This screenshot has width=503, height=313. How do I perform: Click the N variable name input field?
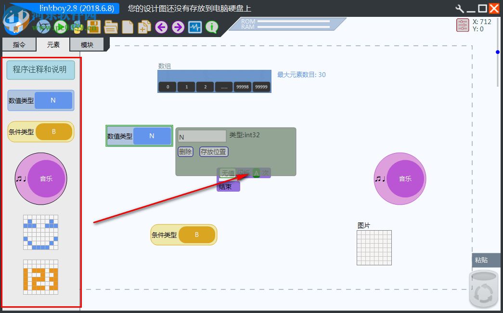click(201, 135)
